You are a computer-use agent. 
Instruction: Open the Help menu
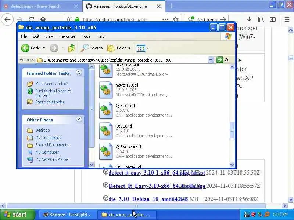100,36
